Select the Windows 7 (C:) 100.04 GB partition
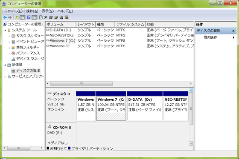 [111, 106]
